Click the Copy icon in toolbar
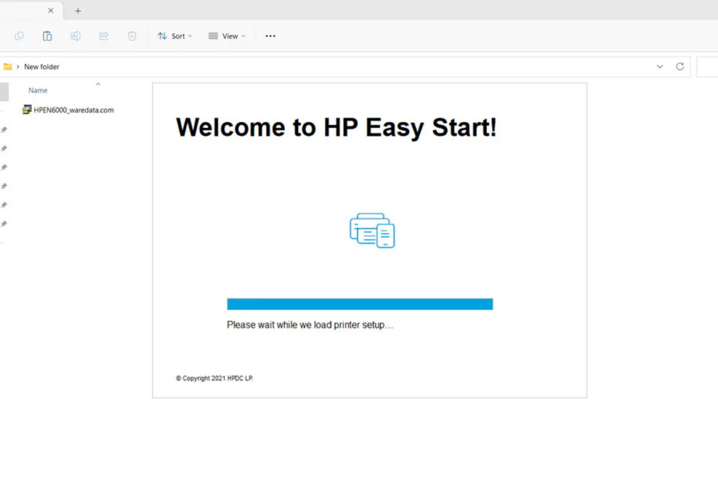 [x=19, y=35]
